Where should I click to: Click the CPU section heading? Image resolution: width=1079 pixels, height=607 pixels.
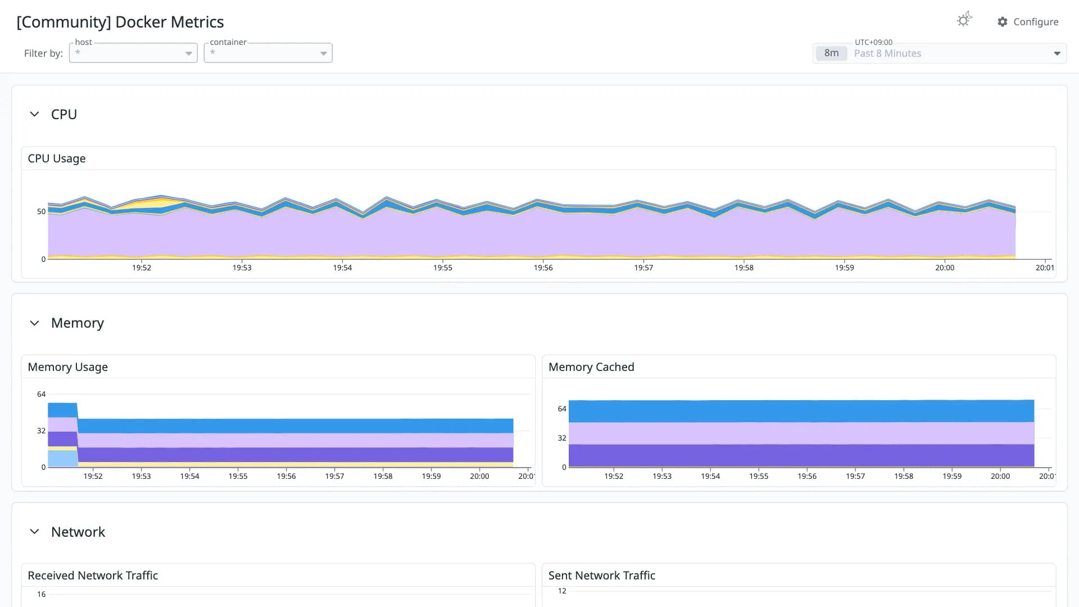pyautogui.click(x=64, y=114)
